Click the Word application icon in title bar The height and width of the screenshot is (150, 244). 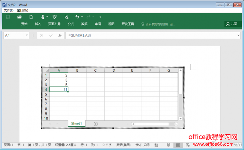coord(5,5)
